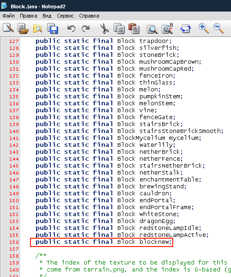Click the Notepad2 title bar app icon
The image size is (231, 277).
pos(4,6)
